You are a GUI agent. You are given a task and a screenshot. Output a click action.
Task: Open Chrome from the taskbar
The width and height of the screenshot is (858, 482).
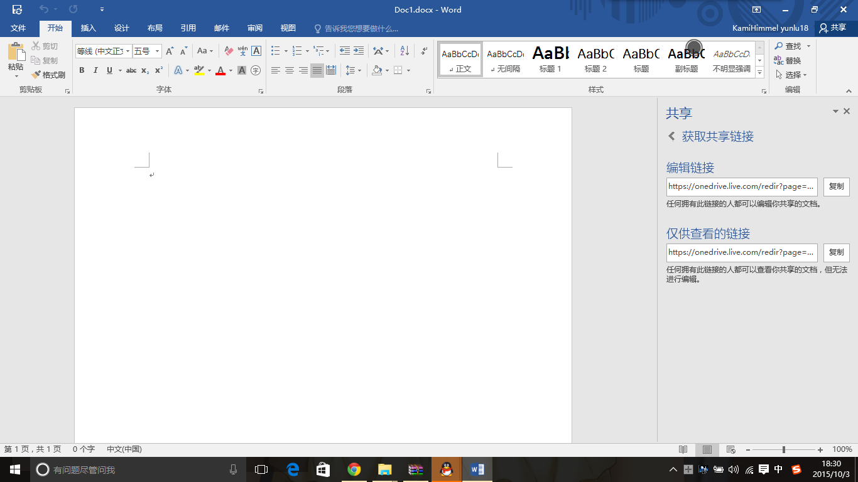pos(354,469)
